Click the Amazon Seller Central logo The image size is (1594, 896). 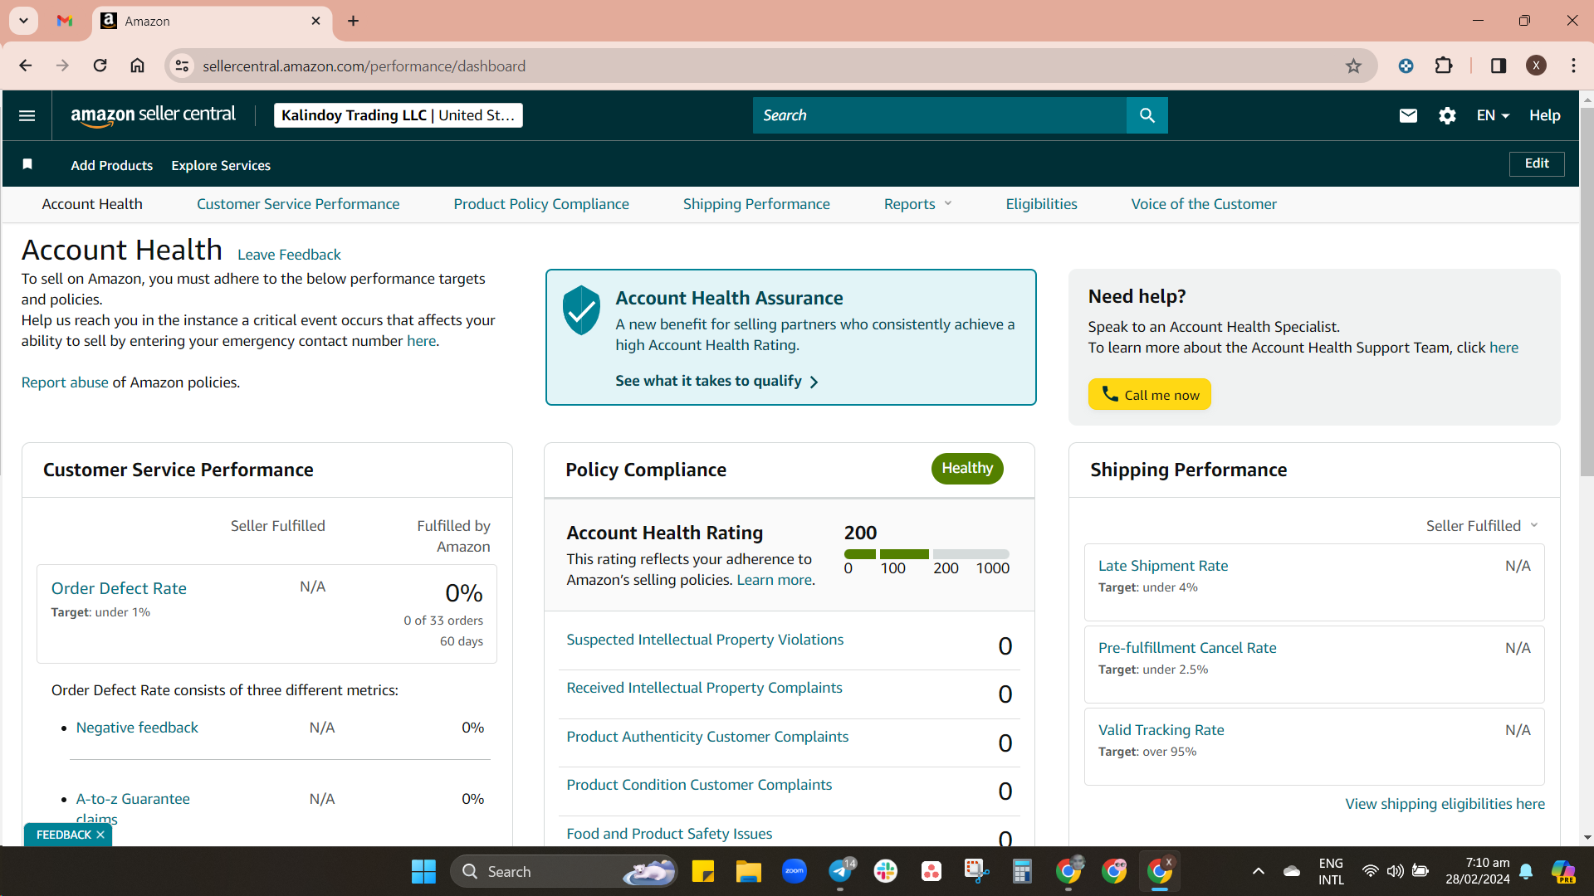pos(153,115)
